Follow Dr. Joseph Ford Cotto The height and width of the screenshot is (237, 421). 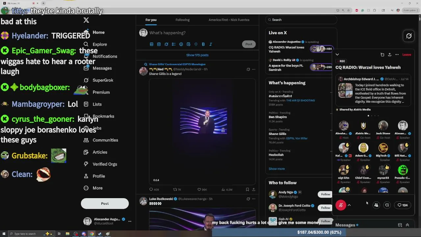click(326, 208)
